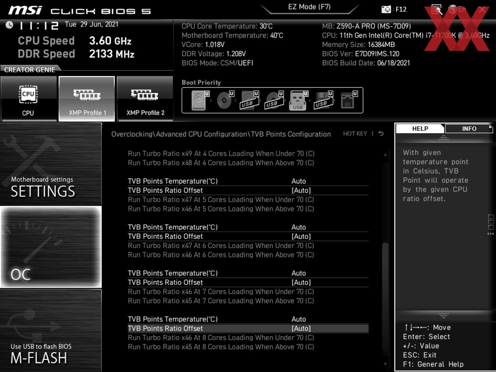
Task: Click 'Run Turbo Ratio x46 At 6 Cores' Above 70 row
Action: pyautogui.click(x=221, y=255)
